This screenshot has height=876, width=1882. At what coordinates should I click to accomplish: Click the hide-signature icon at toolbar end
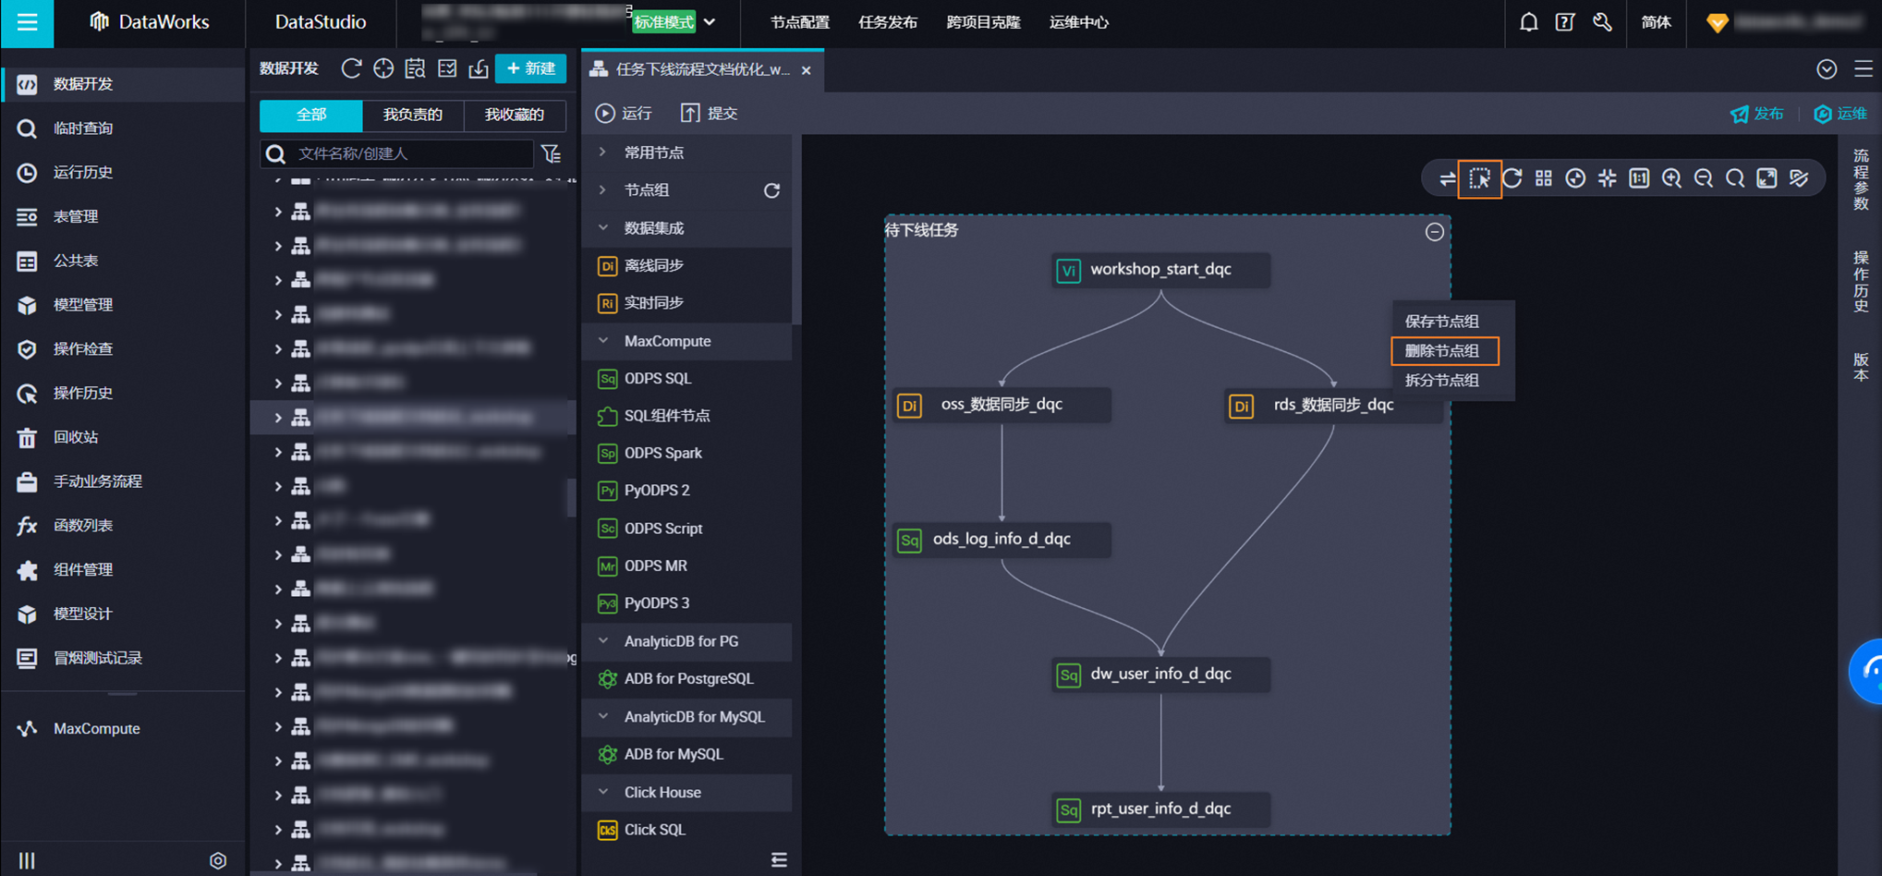[1799, 178]
